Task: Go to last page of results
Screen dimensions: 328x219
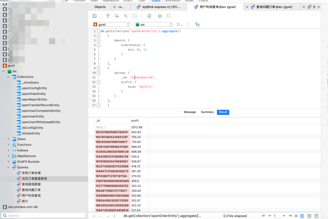Action: (x=290, y=216)
